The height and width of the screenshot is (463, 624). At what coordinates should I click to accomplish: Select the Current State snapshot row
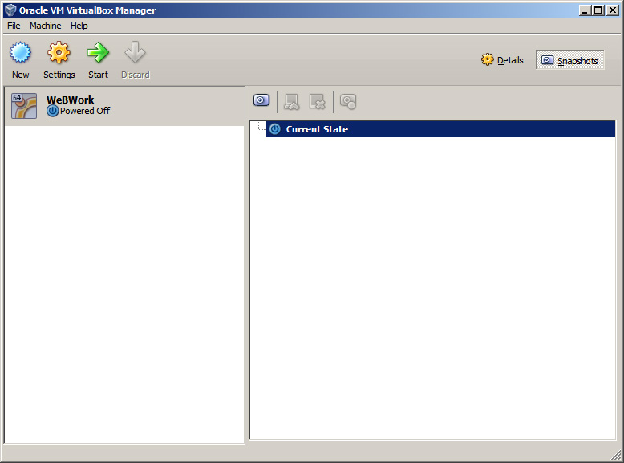(440, 129)
